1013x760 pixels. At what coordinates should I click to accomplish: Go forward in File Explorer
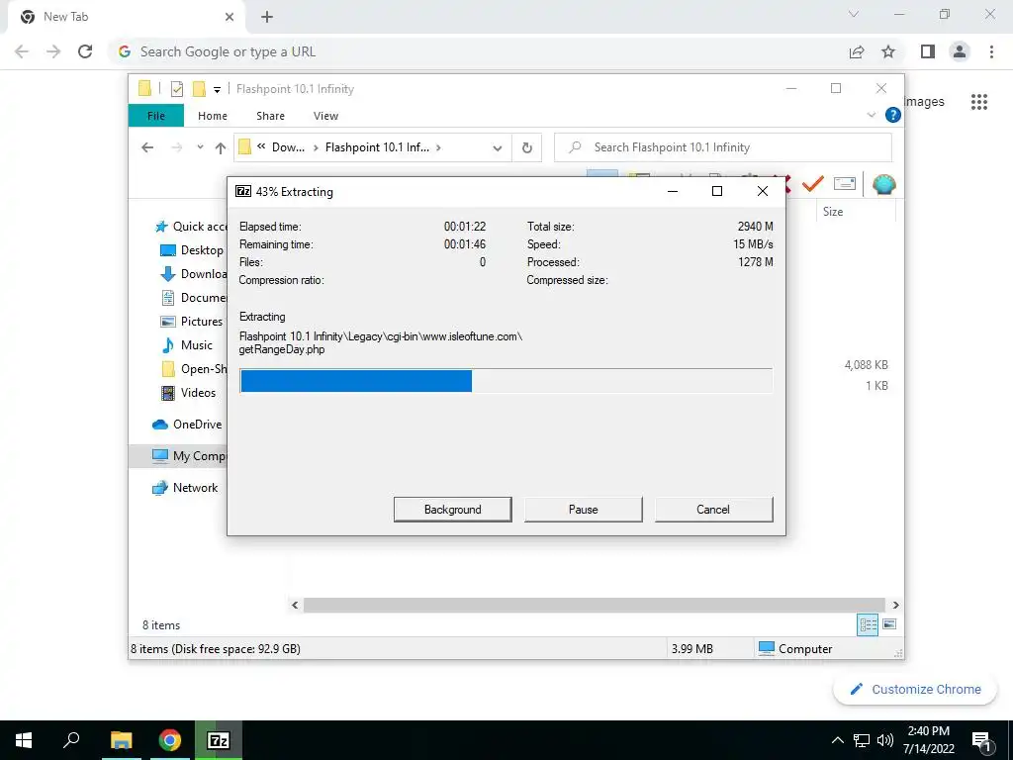[176, 148]
